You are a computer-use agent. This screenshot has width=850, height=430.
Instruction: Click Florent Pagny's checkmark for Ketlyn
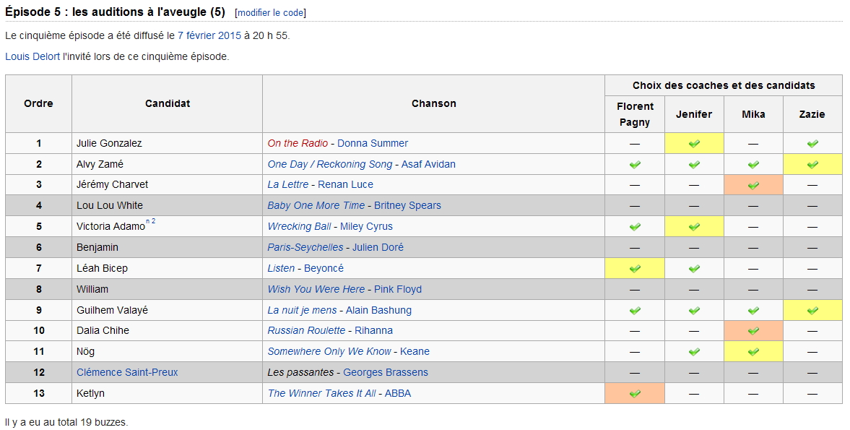[635, 394]
